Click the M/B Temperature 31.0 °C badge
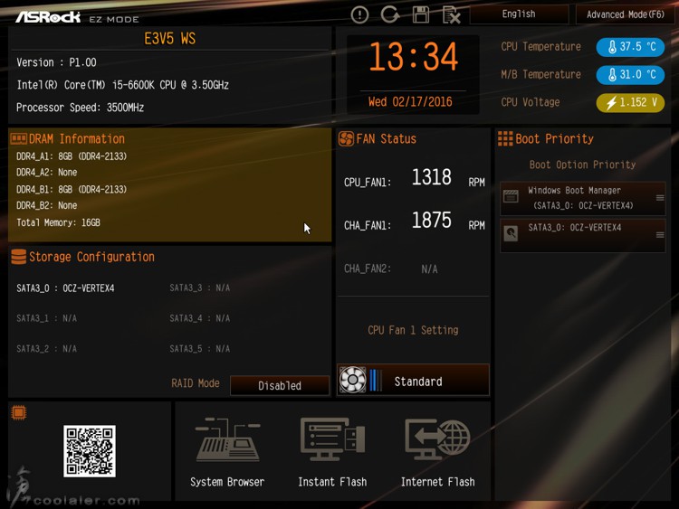Screen dimensions: 679x509 tap(630, 74)
